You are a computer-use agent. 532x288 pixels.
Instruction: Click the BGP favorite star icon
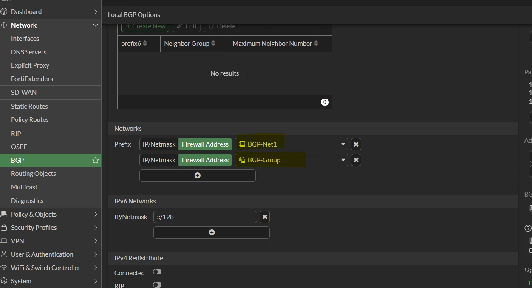96,160
